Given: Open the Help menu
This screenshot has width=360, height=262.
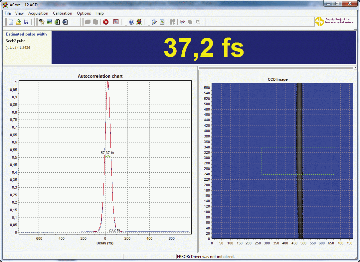Looking at the screenshot, I should pos(99,13).
